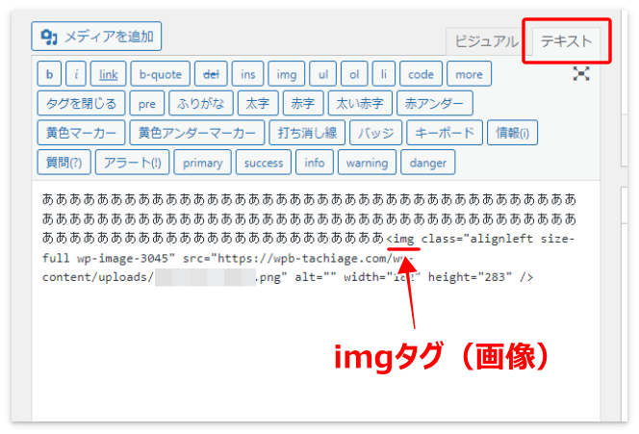The height and width of the screenshot is (434, 639).
Task: Apply 太い赤字 bold red button
Action: [360, 103]
